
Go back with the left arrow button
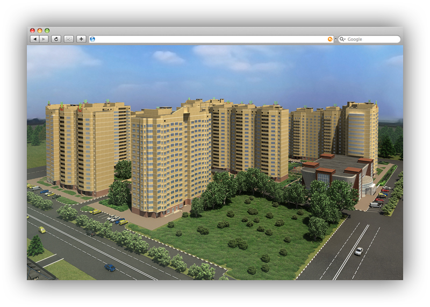pos(34,39)
